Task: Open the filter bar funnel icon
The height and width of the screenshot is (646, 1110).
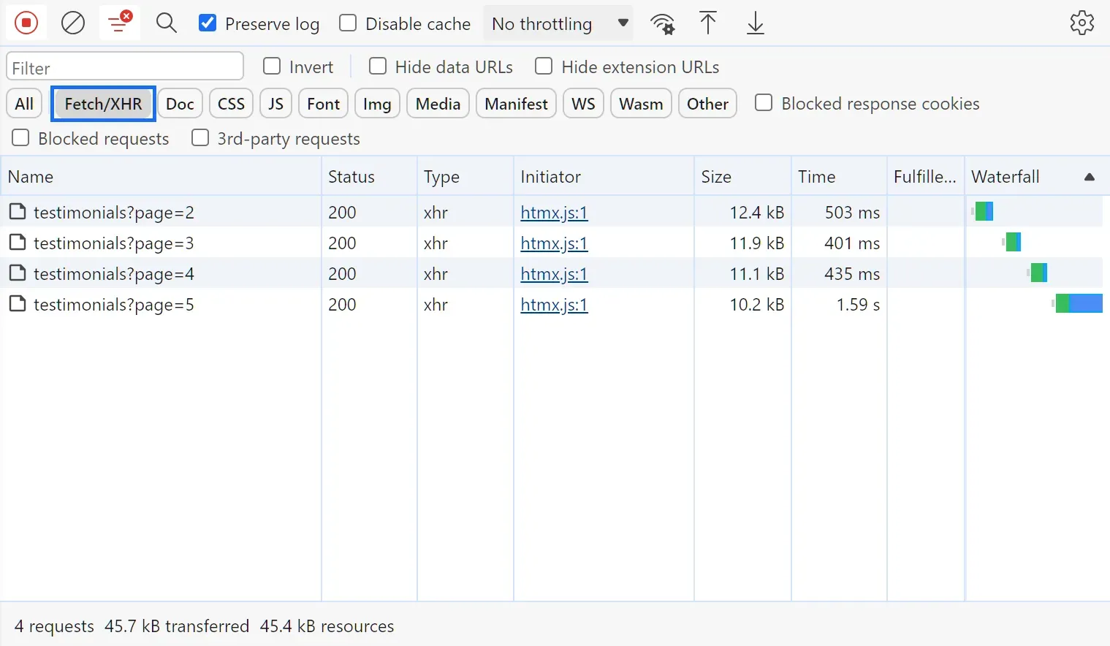Action: click(x=119, y=23)
